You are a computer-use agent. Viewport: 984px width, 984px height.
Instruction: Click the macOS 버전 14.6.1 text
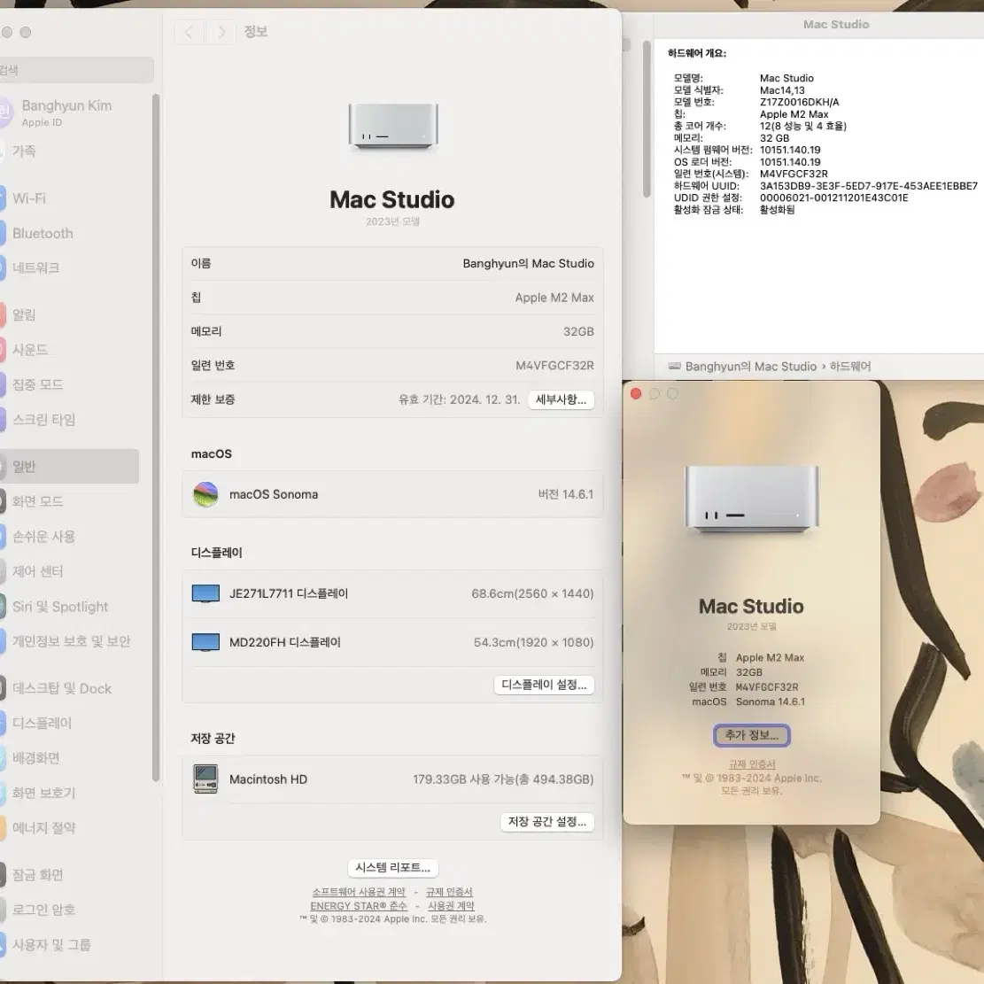[565, 494]
